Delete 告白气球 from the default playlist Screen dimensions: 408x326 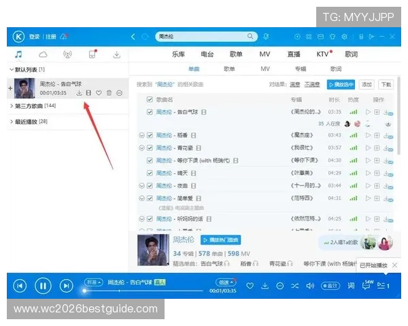point(109,93)
